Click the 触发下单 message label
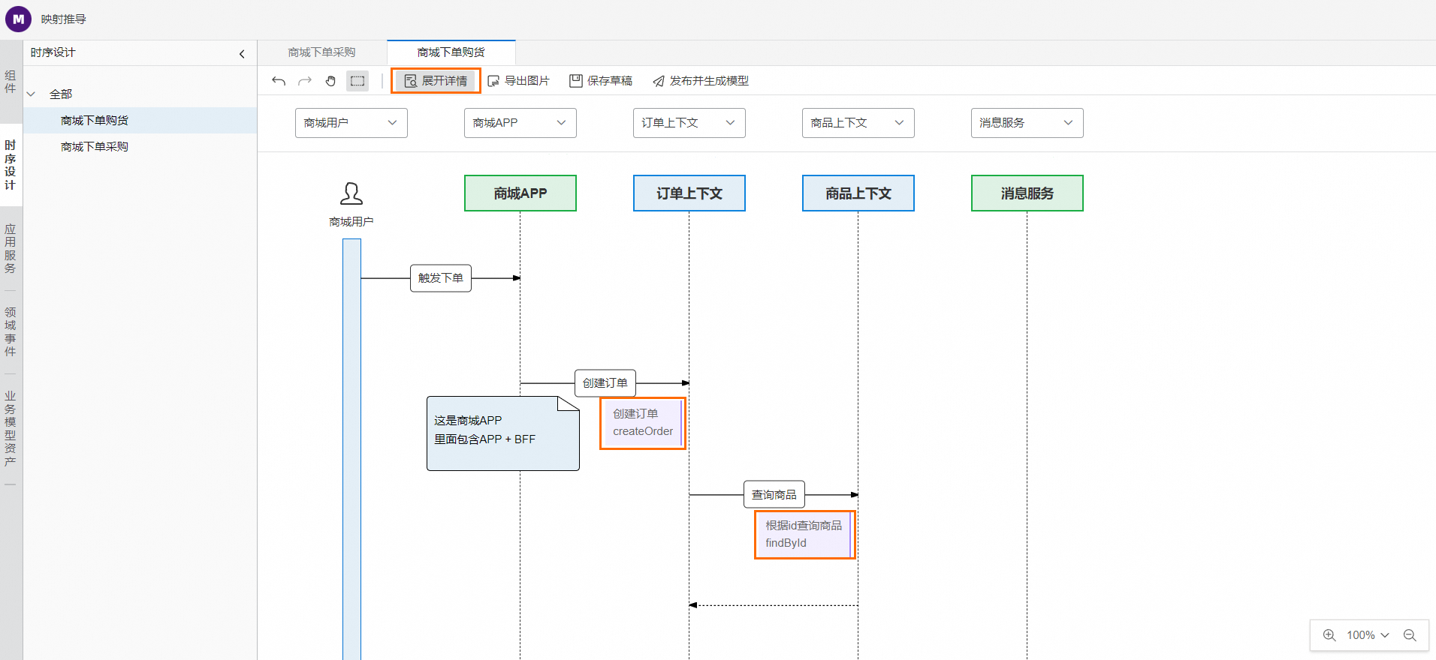1436x660 pixels. [x=441, y=278]
